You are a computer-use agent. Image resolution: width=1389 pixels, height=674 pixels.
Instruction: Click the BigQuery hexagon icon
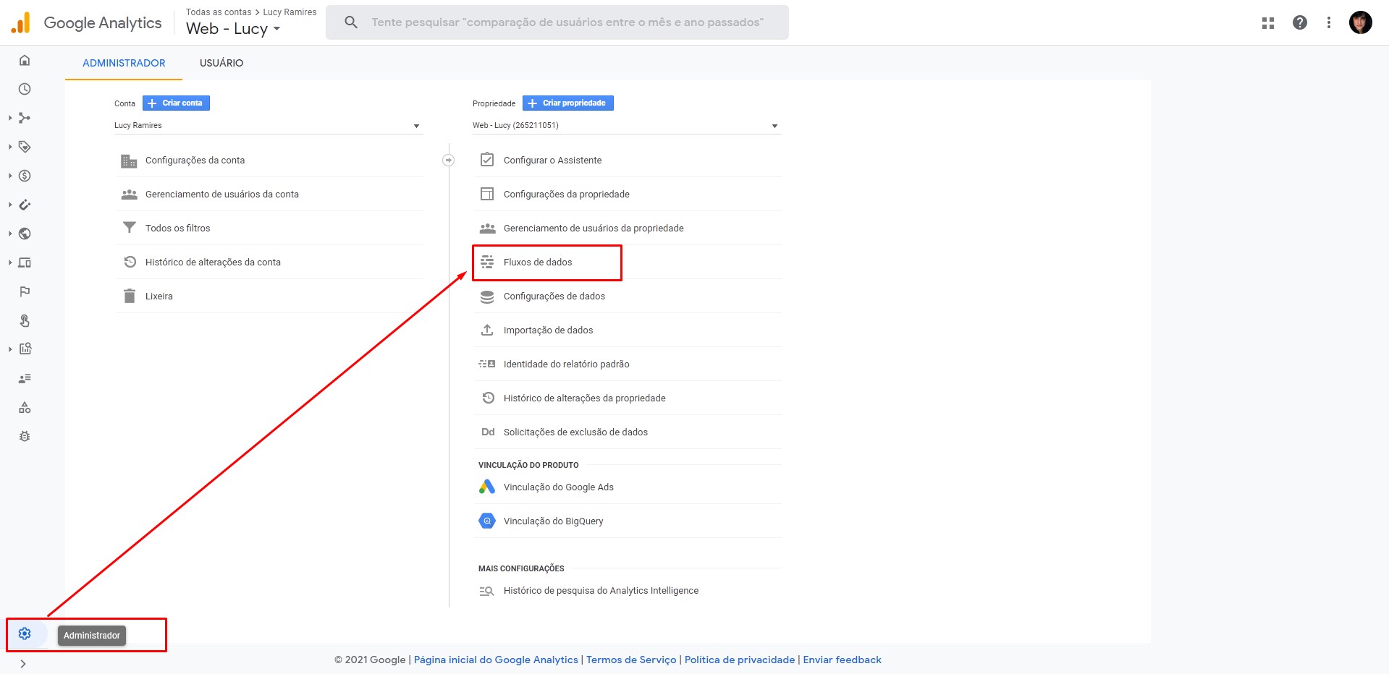pyautogui.click(x=487, y=521)
